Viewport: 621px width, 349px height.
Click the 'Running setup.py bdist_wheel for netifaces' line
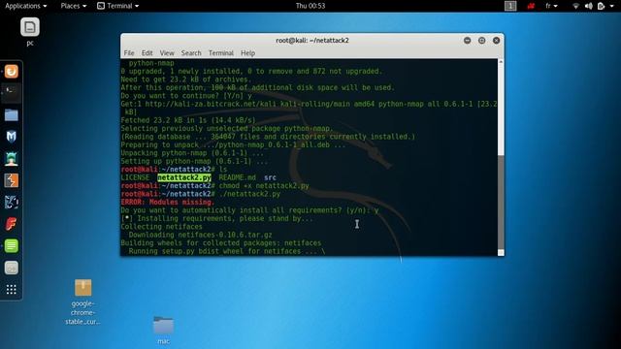click(x=227, y=251)
